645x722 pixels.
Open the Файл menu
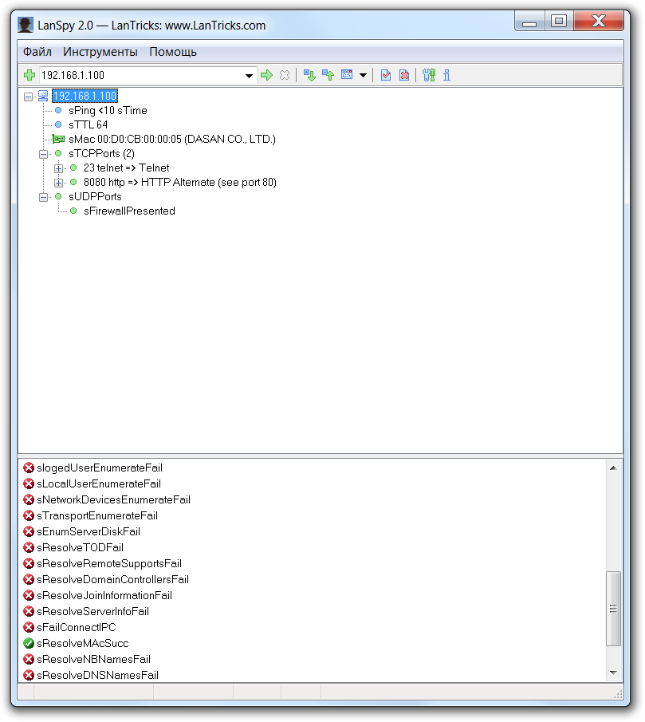pyautogui.click(x=37, y=52)
